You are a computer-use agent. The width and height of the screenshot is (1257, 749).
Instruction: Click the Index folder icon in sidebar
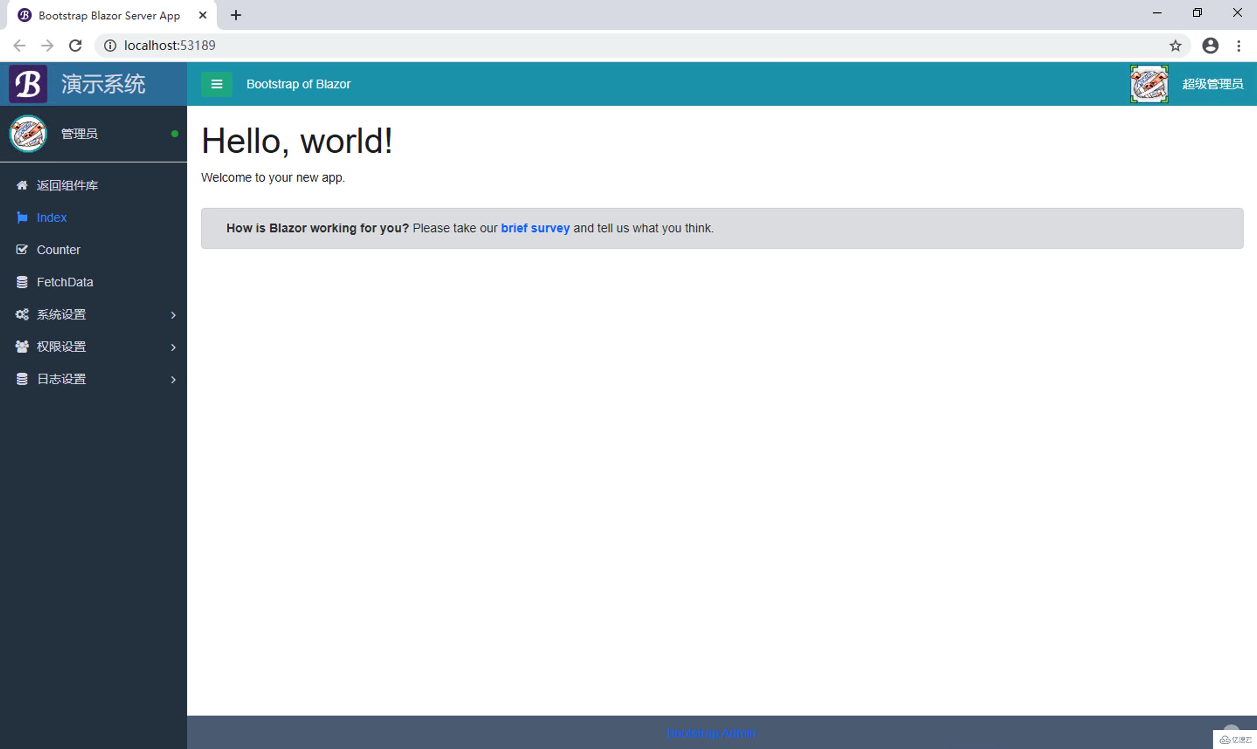(x=22, y=217)
